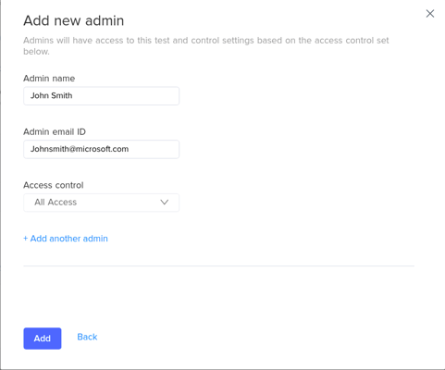Image resolution: width=445 pixels, height=370 pixels.
Task: Click the John Smith text in name field
Action: (x=51, y=95)
